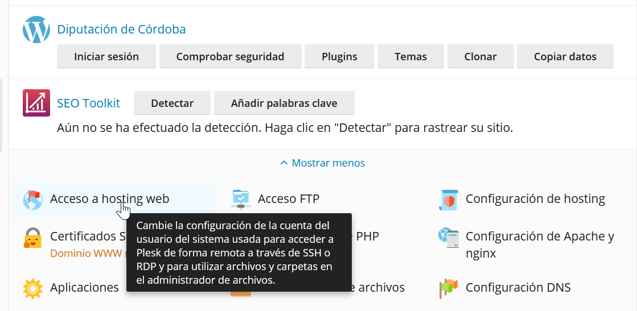Click the Acceso FTP folder icon
This screenshot has width=637, height=311.
point(241,199)
